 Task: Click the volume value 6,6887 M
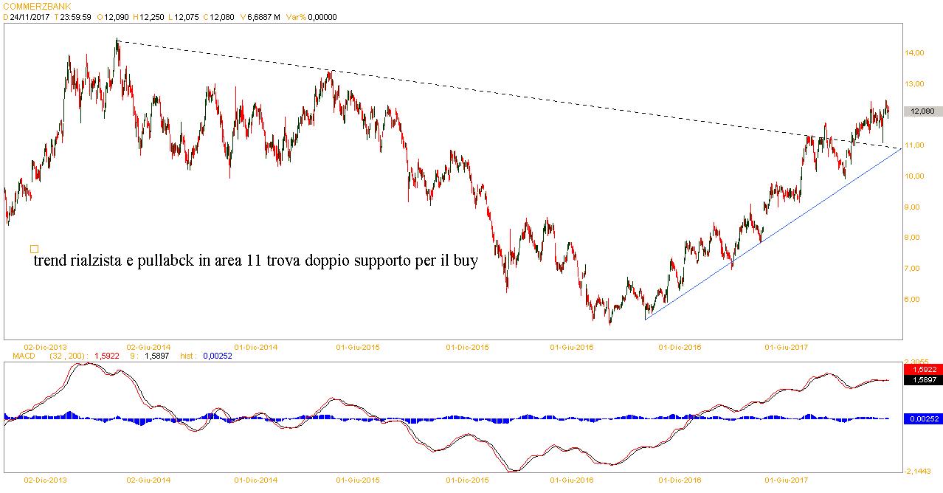click(264, 17)
